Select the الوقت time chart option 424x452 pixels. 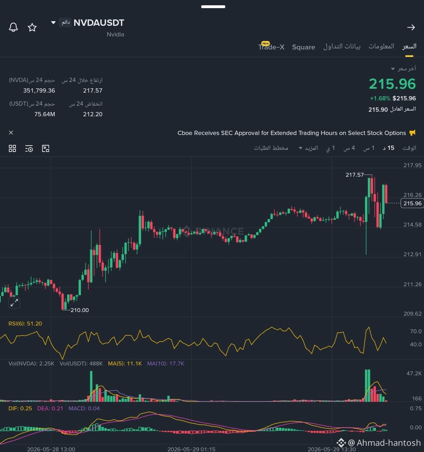(409, 148)
